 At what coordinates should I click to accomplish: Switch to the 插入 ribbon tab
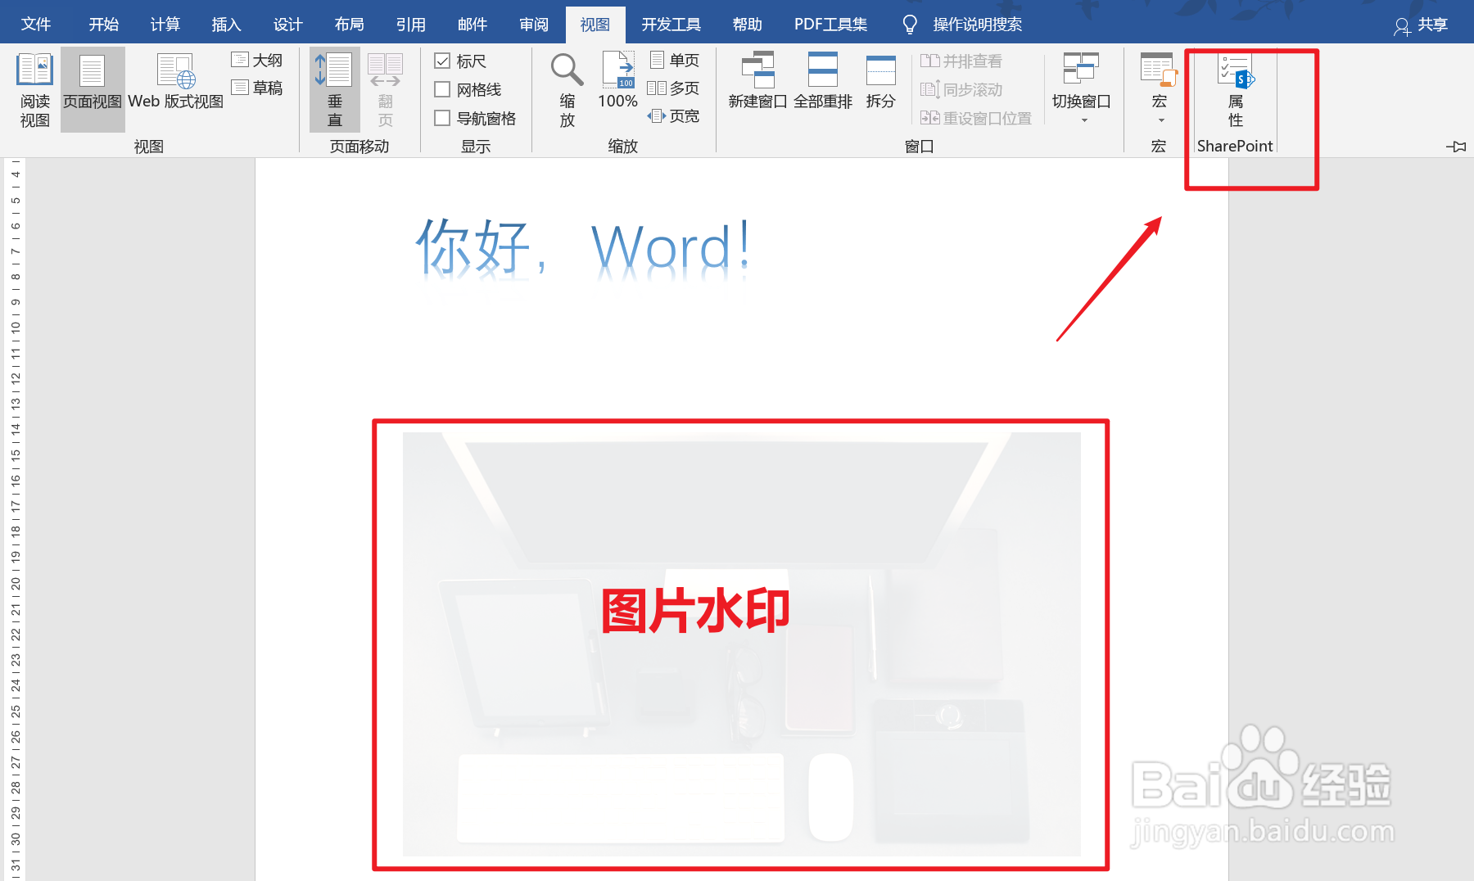[226, 24]
